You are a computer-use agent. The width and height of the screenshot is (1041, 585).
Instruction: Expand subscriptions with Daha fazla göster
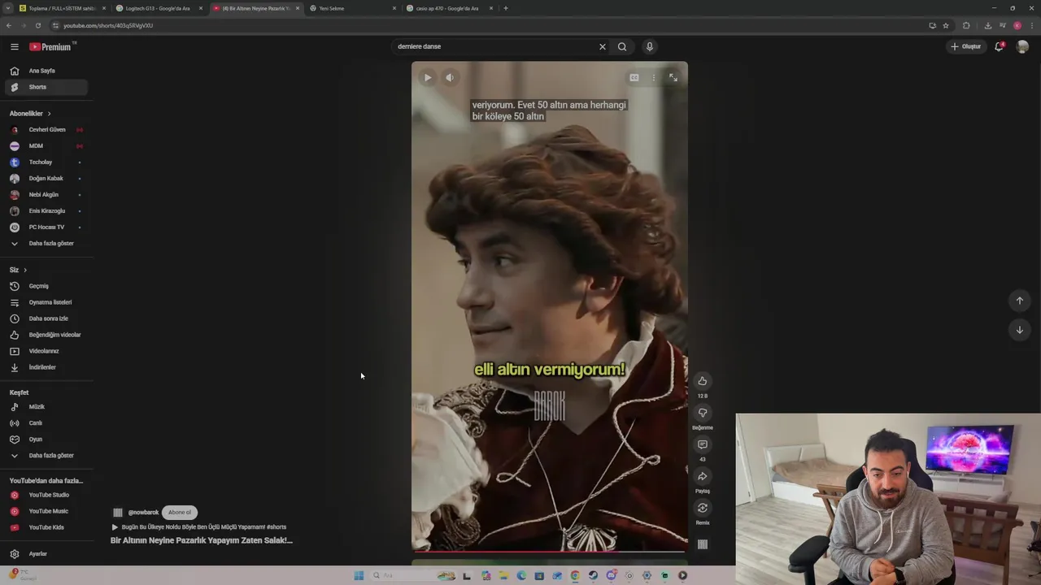46,244
